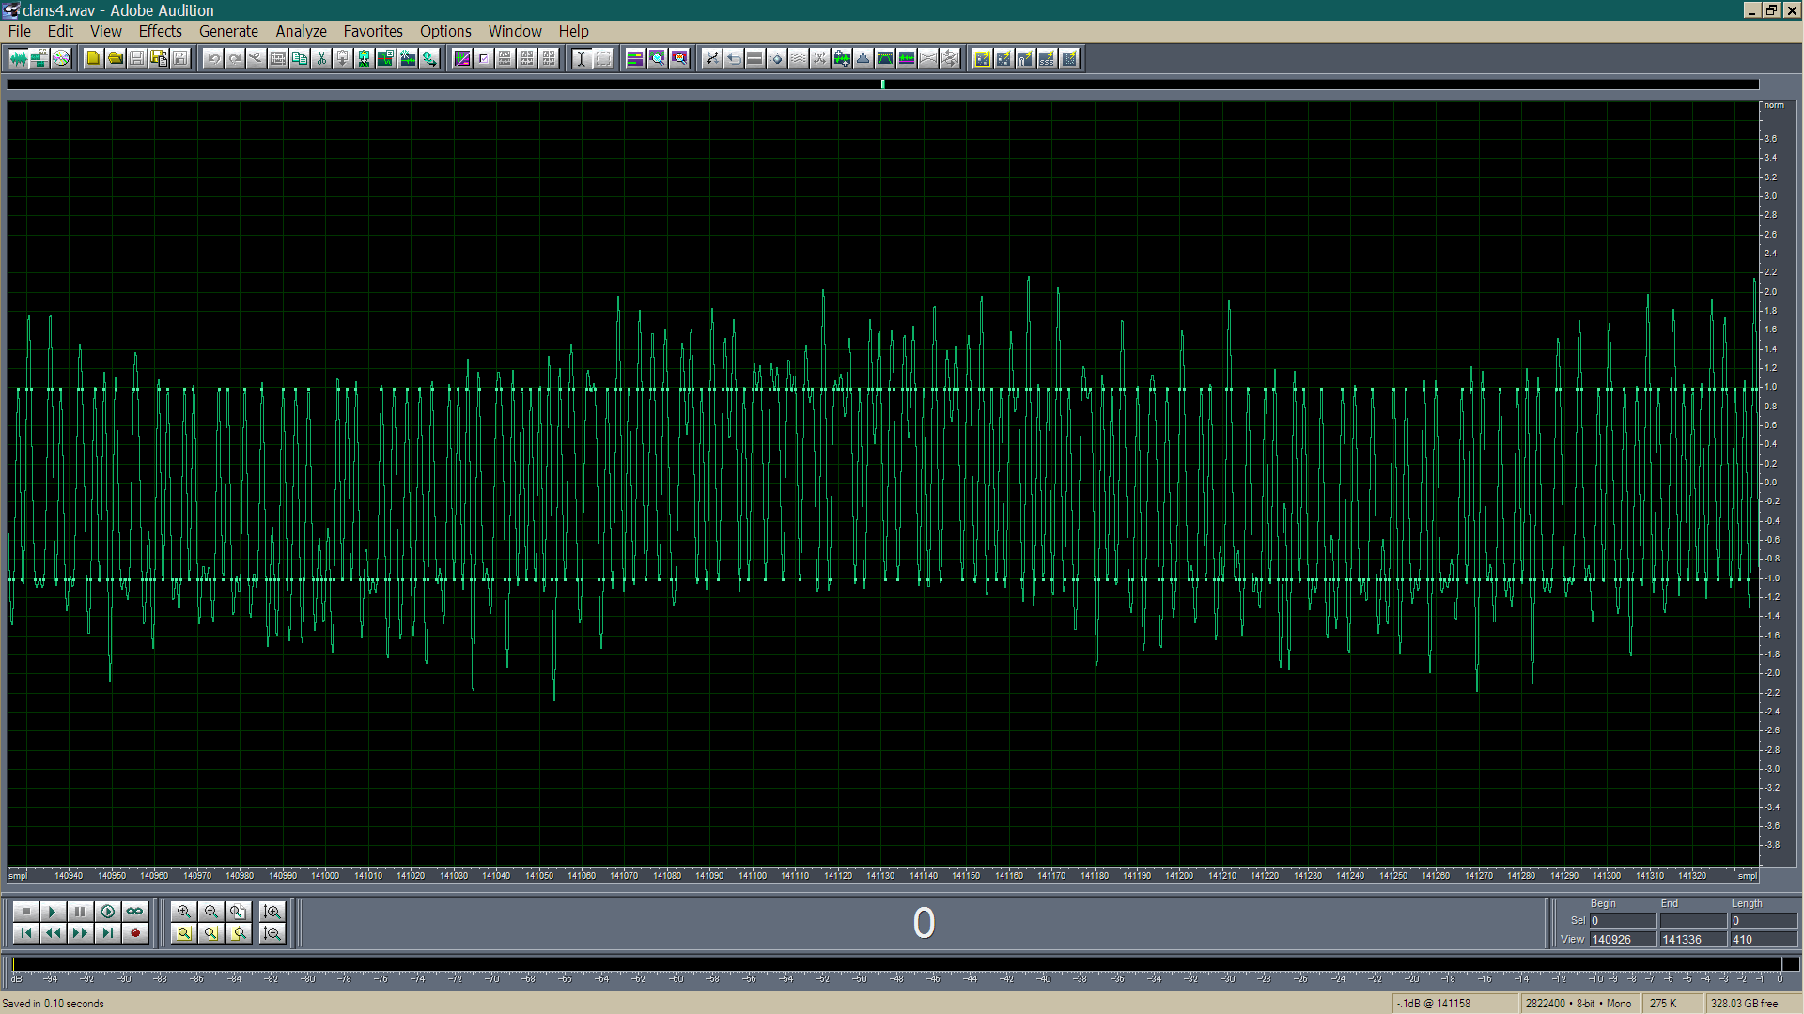Click the last lightning effect icon
Viewport: 1804px width, 1014px height.
[x=1068, y=58]
